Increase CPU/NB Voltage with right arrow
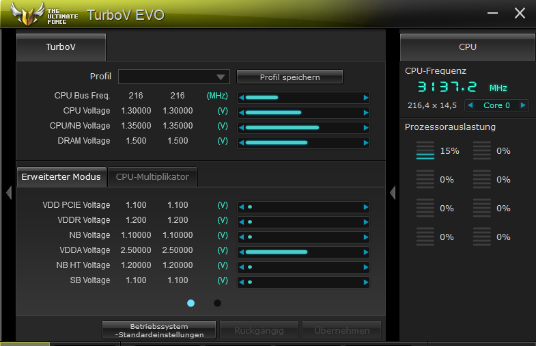 (x=366, y=128)
